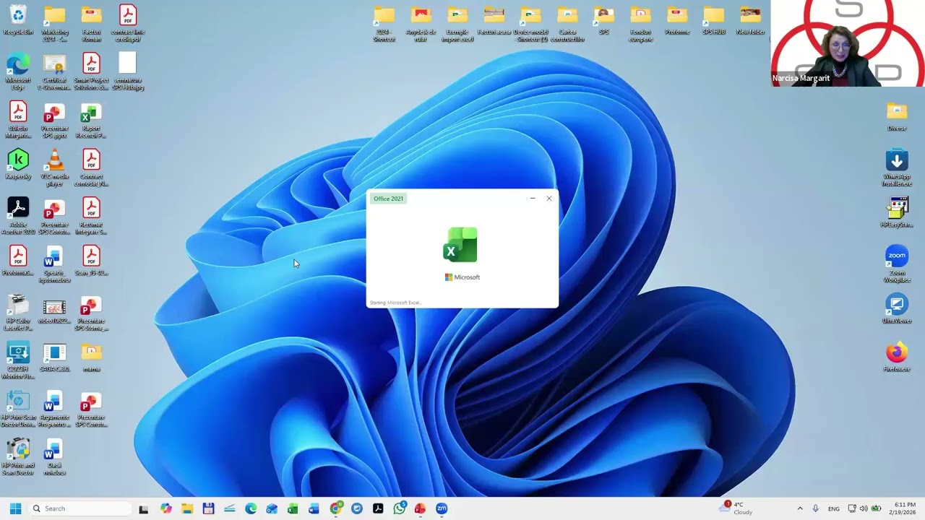Open Word from the taskbar
The width and height of the screenshot is (925, 520).
click(314, 508)
